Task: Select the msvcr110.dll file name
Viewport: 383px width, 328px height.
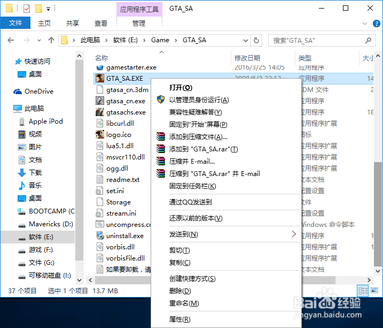Action: [x=126, y=157]
